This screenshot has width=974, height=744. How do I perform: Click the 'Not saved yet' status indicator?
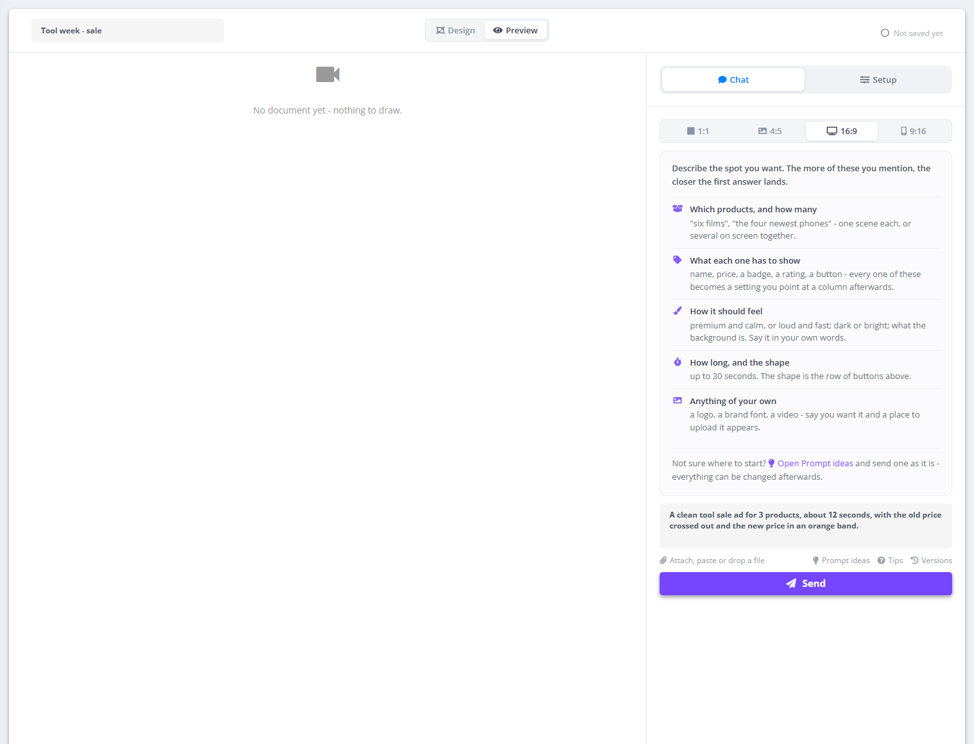click(911, 33)
